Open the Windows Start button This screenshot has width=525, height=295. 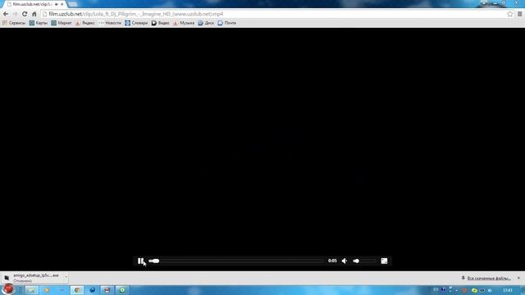[x=8, y=289]
